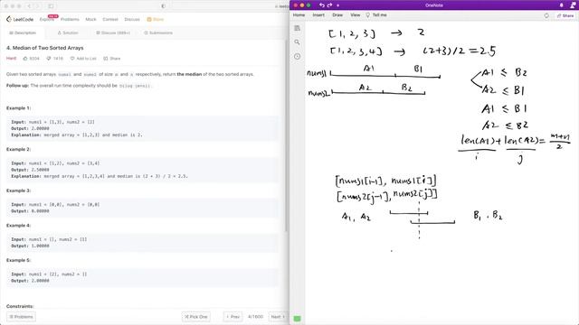Open Problems in LeetCode top navigation
Image resolution: width=579 pixels, height=325 pixels.
pos(70,19)
